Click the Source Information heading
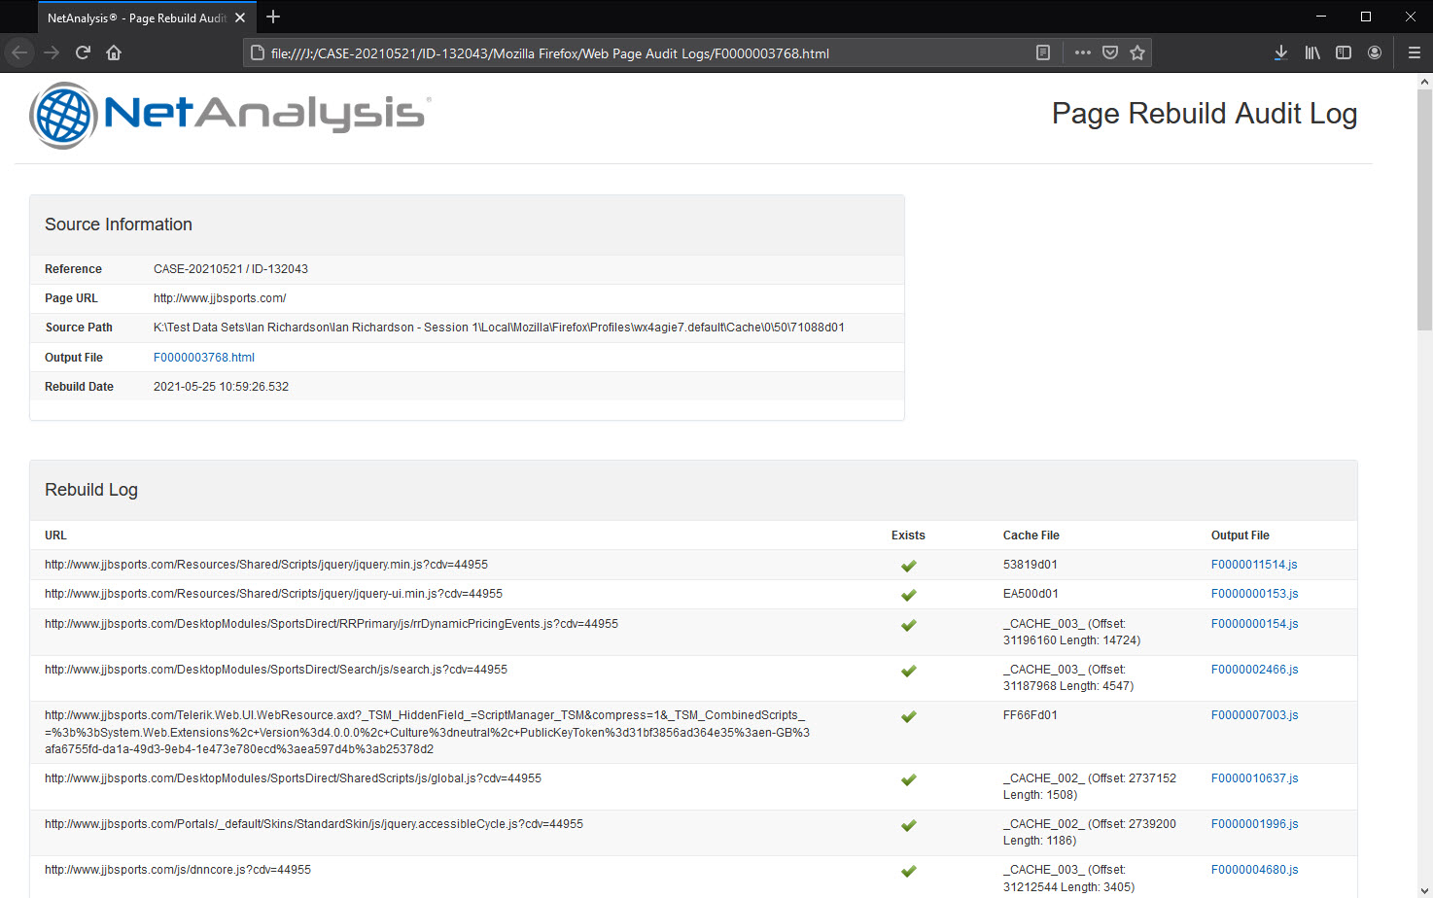1433x898 pixels. point(119,224)
